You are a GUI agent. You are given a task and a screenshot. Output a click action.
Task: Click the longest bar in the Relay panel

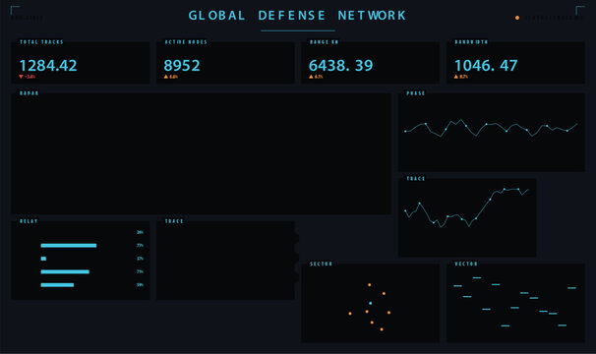(69, 246)
